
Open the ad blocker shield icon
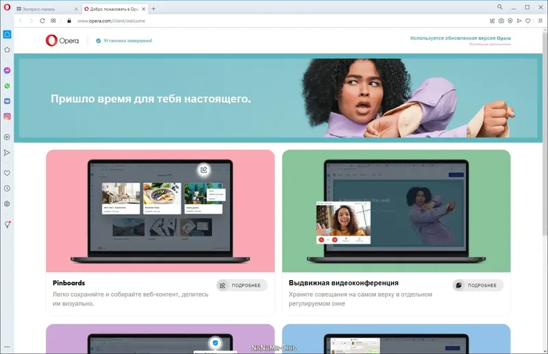(x=510, y=21)
